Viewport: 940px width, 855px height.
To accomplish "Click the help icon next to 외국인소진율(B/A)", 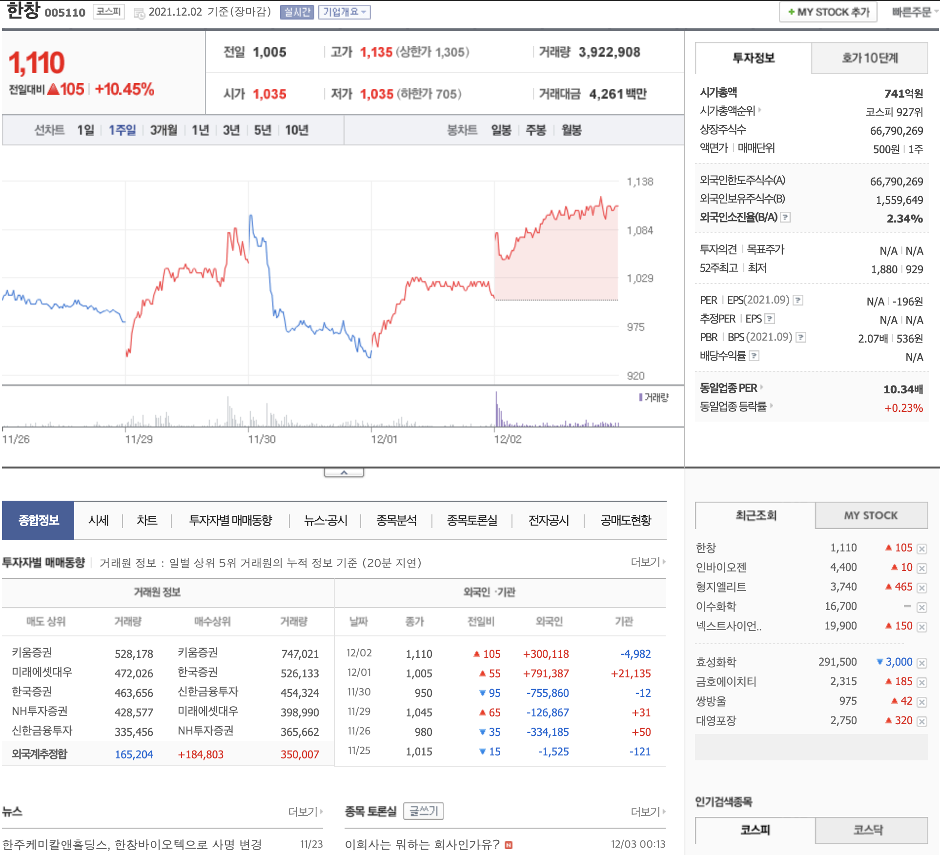I will 785,217.
